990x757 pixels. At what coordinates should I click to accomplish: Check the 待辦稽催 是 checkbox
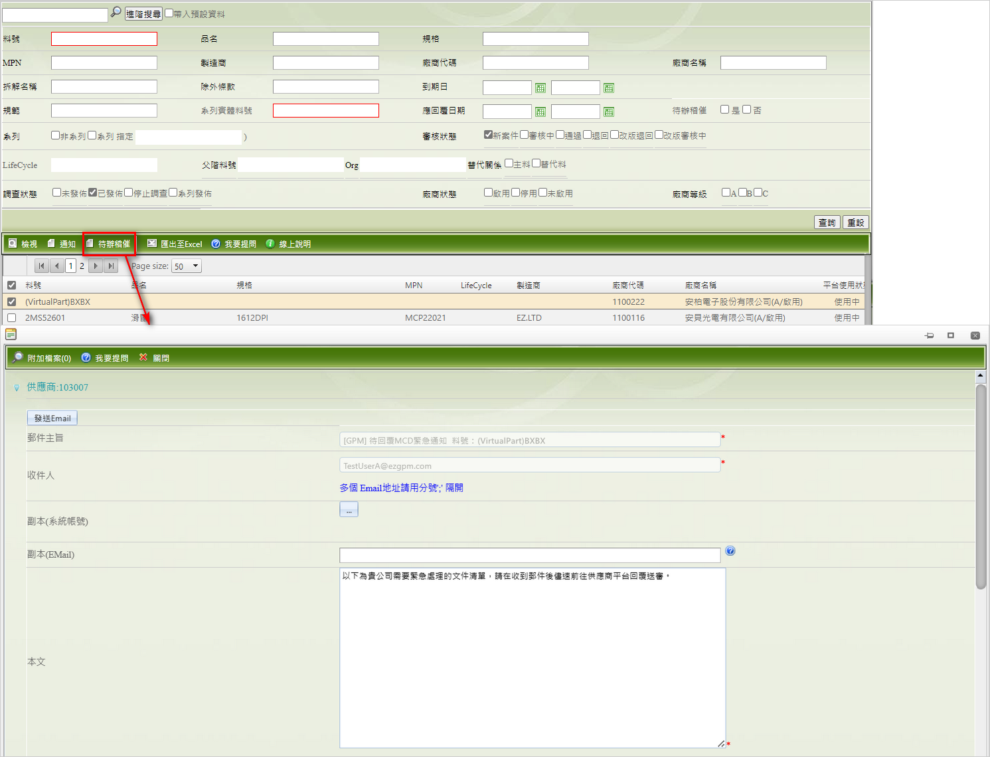point(725,110)
